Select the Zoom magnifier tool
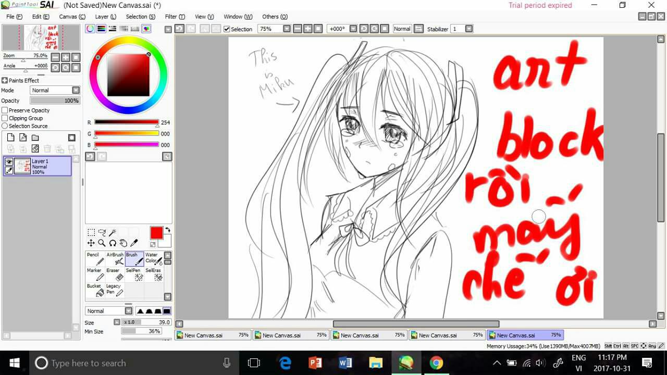 pyautogui.click(x=102, y=243)
